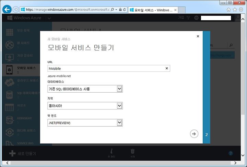The image size is (247, 167).
Task: Open address bar autocomplete dropdown arrow
Action: (x=116, y=10)
